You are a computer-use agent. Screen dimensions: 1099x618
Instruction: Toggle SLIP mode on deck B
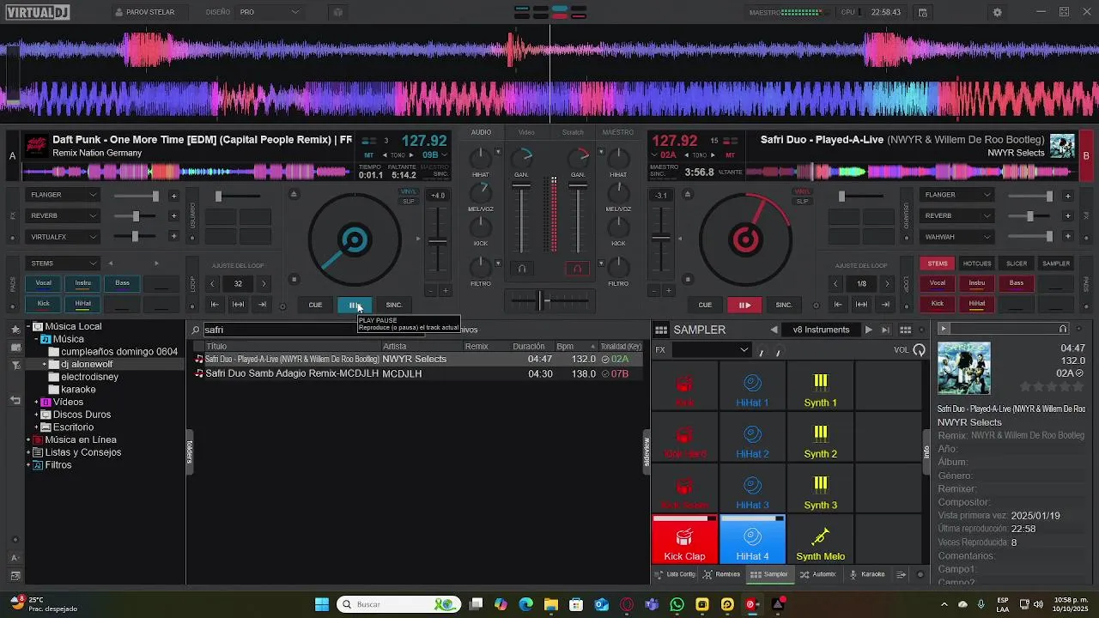802,202
